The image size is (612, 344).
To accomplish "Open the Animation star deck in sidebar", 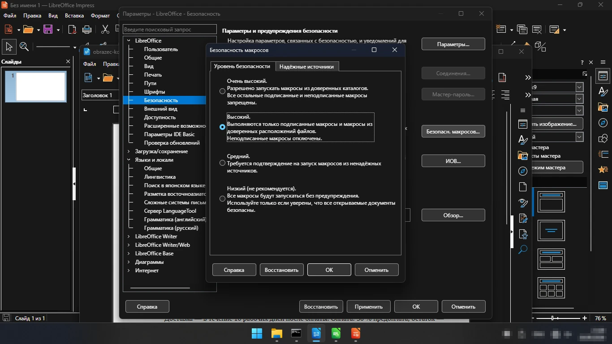I will [603, 170].
